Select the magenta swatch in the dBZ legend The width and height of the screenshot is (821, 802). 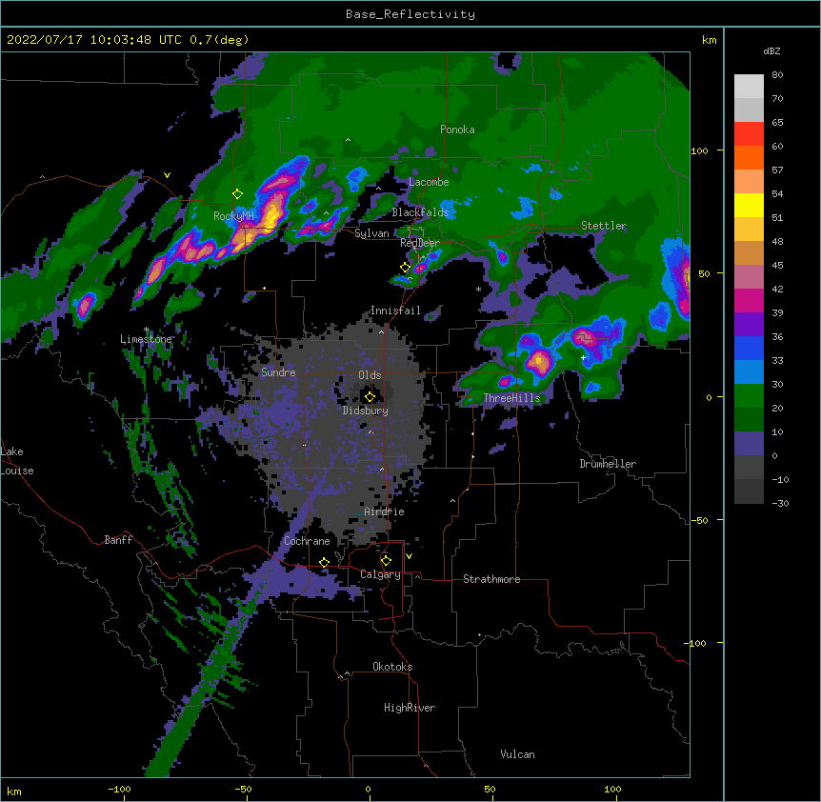pos(749,300)
